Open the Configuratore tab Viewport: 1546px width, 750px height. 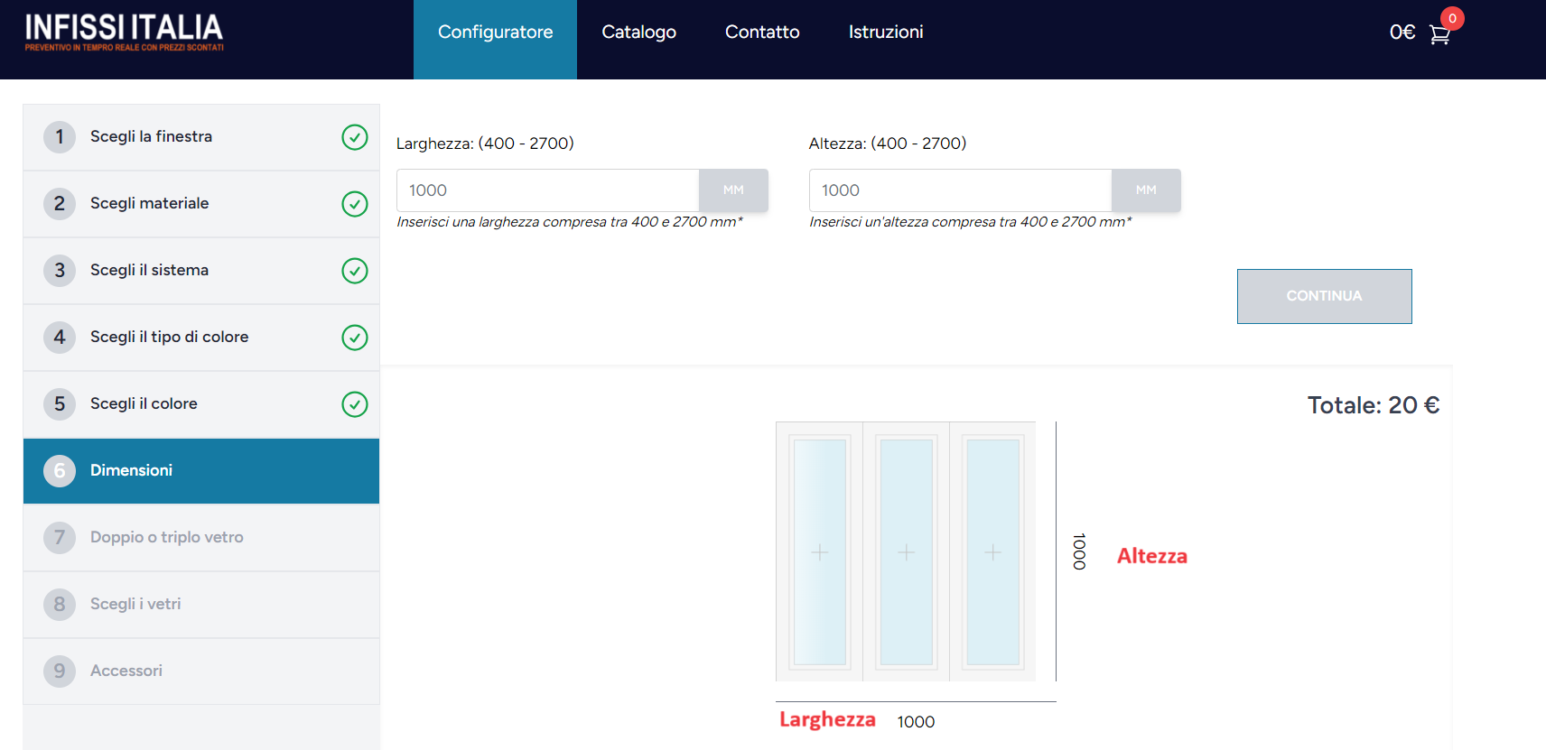[x=495, y=32]
